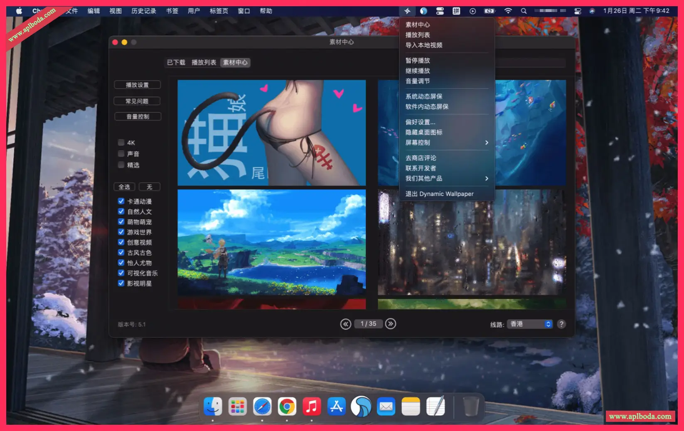Screen dimensions: 684x431
Task: Select the blue sky landscape wallpaper thumbnail
Action: 271,242
